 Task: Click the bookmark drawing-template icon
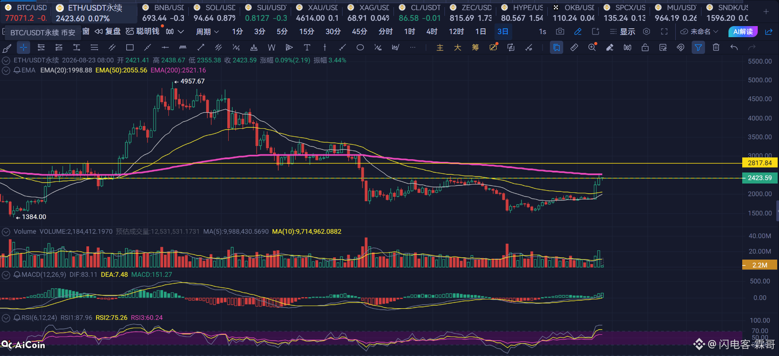click(557, 47)
